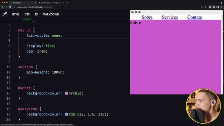
Task: Click 'section' selector on line 10
Action: [26, 67]
